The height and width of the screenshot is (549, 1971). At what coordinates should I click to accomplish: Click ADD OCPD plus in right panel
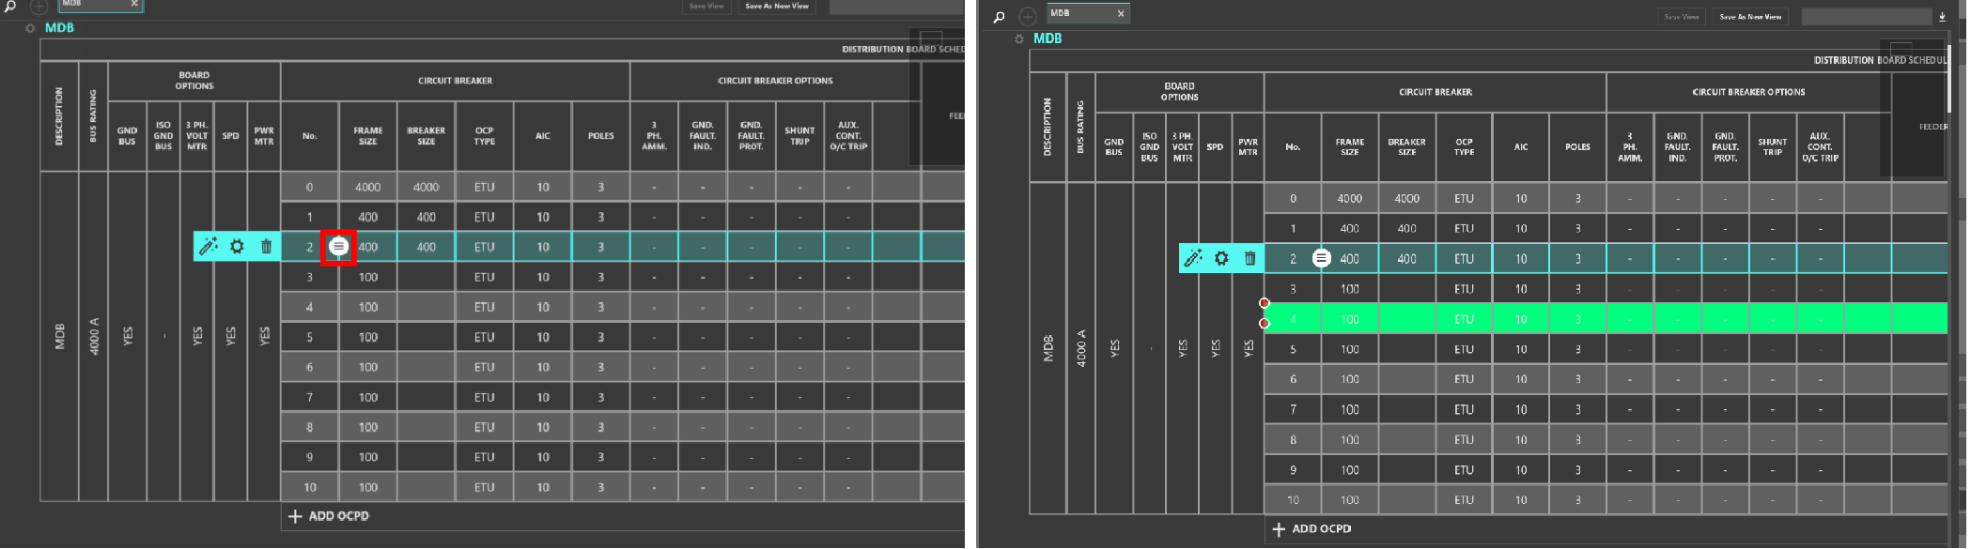click(x=1279, y=529)
